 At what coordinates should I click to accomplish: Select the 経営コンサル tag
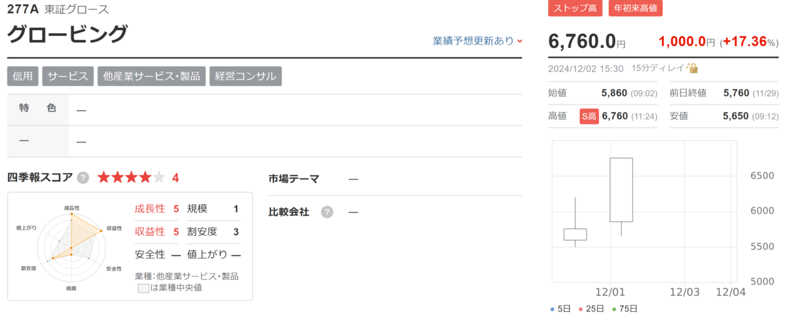[245, 76]
